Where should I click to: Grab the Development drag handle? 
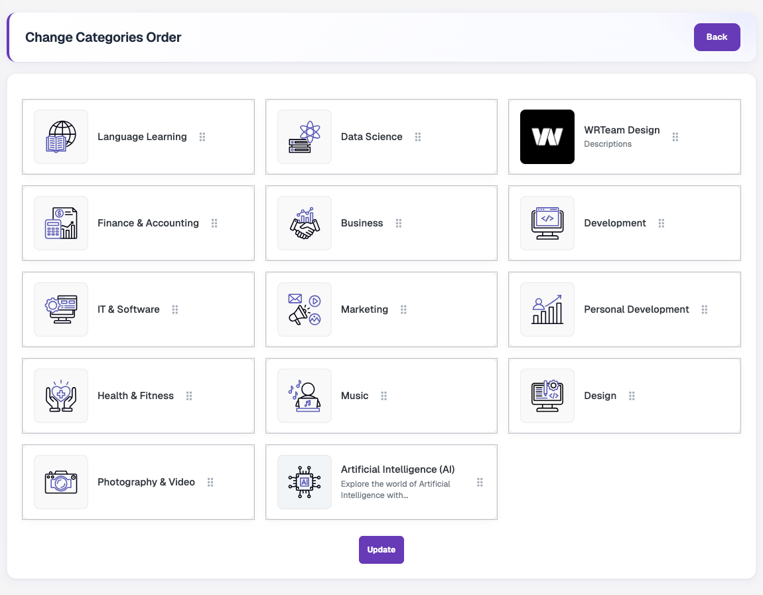(661, 223)
